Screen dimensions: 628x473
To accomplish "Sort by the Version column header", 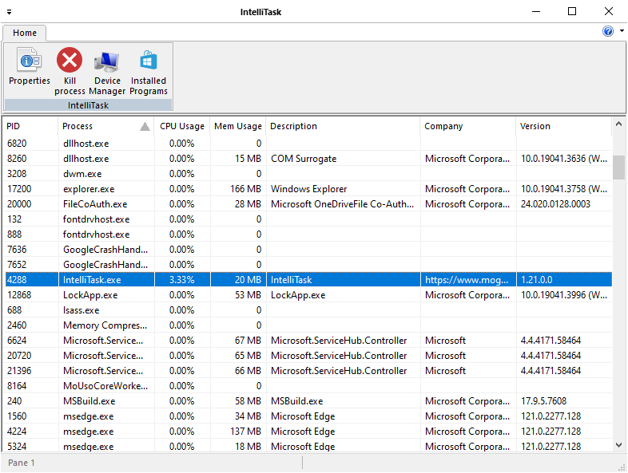I will 564,126.
